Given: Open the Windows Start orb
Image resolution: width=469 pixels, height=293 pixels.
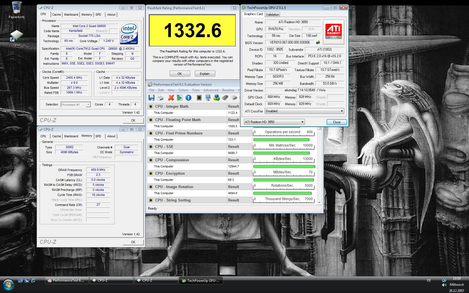Looking at the screenshot, I should (8, 284).
